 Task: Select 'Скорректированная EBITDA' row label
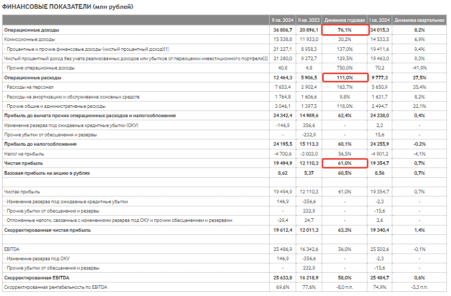(37, 278)
